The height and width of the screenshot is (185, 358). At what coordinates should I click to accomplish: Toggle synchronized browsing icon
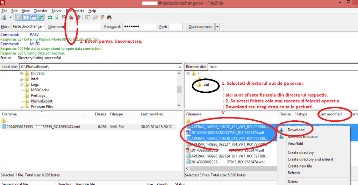pyautogui.click(x=102, y=17)
